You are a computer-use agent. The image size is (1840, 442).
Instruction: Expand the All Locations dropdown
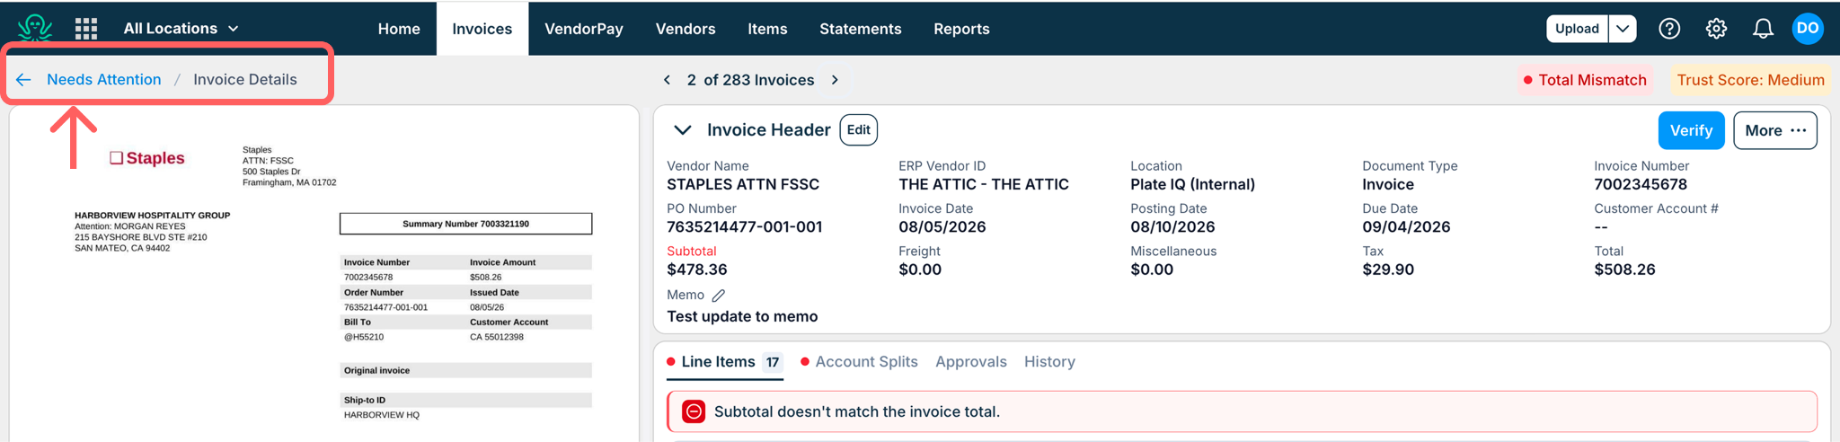[181, 29]
